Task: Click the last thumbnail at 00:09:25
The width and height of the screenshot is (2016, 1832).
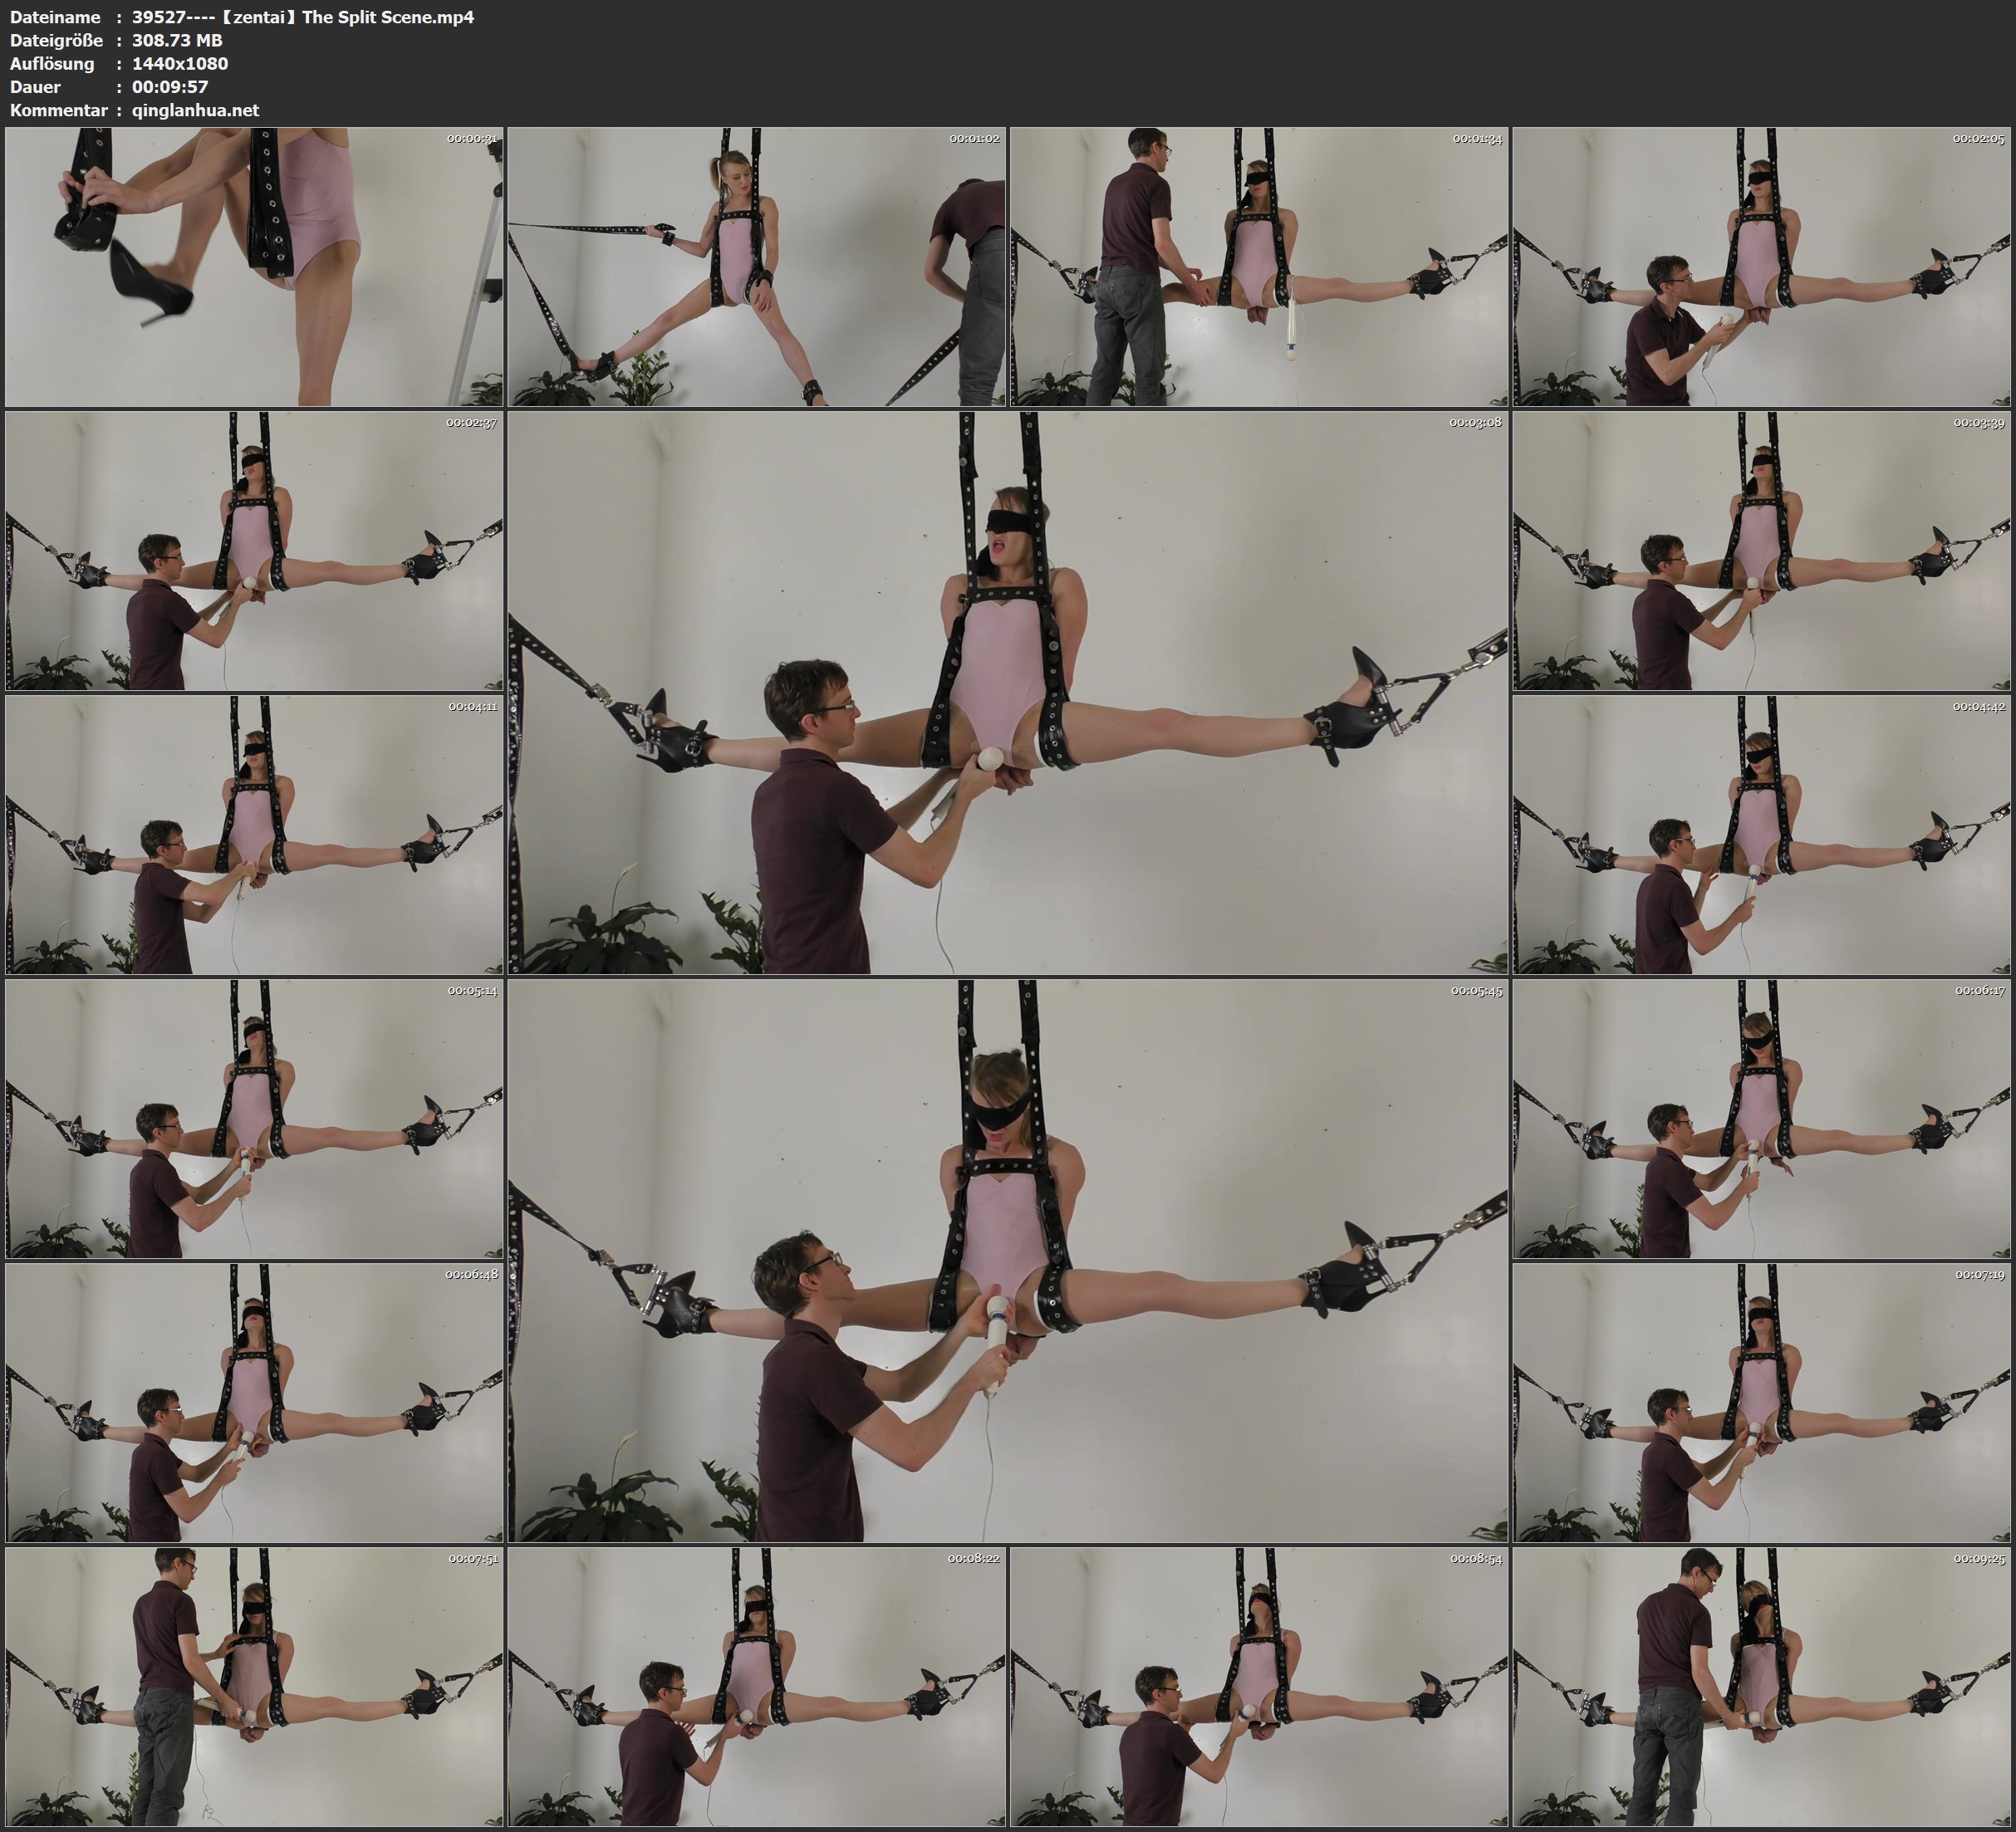Action: tap(1761, 1686)
